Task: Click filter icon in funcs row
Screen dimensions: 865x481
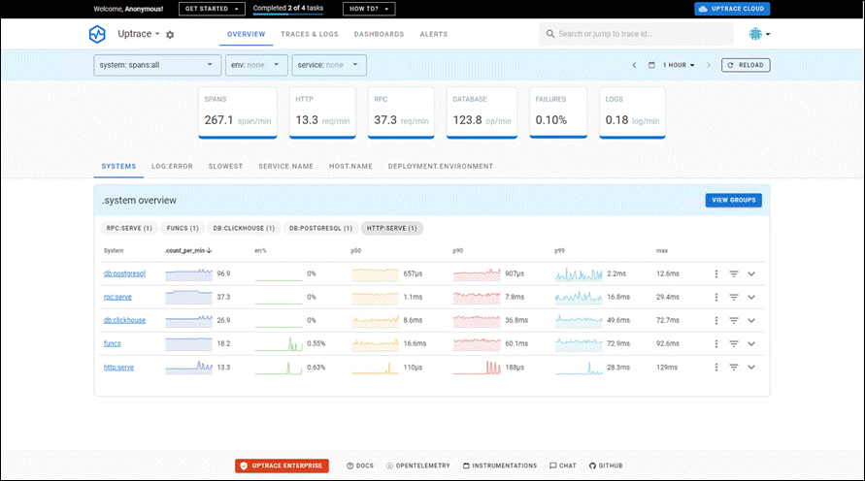Action: (734, 344)
